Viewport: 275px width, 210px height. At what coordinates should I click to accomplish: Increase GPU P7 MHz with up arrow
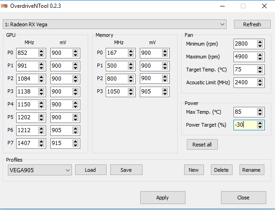(41, 141)
